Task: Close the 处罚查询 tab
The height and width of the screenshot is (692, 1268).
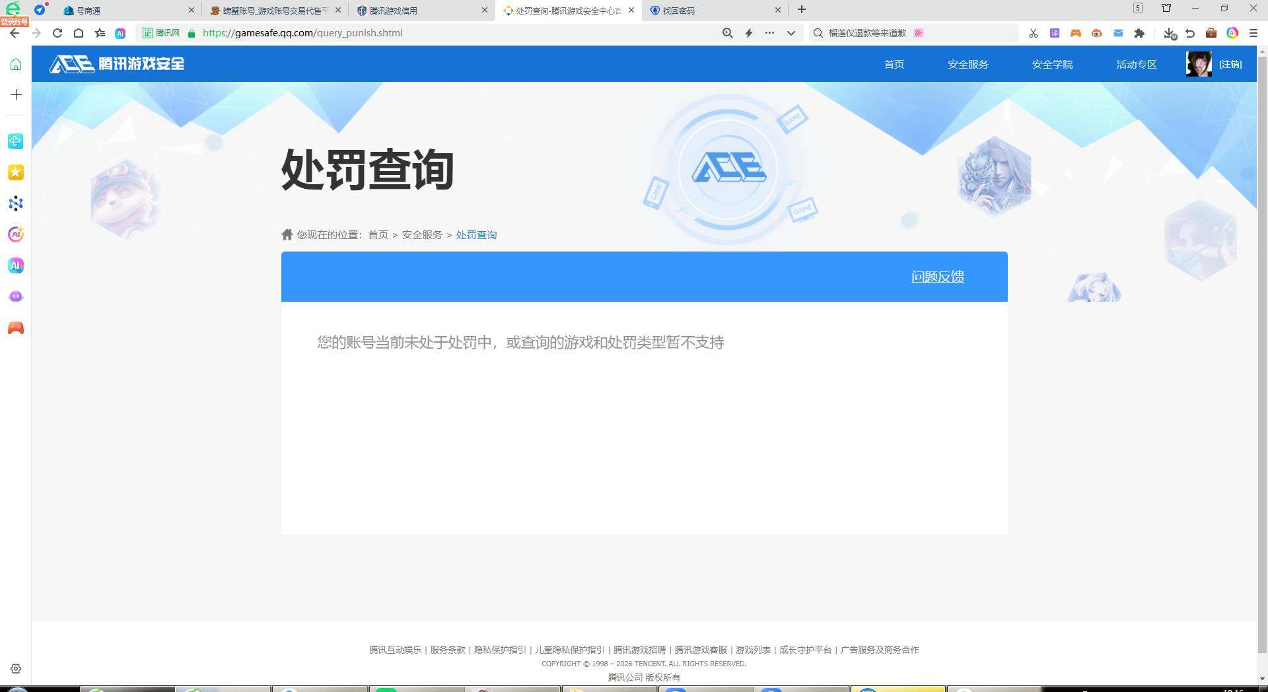Action: coord(631,10)
